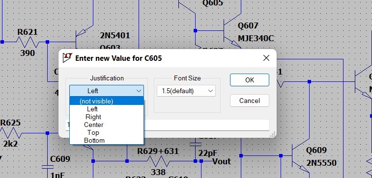Screen dimensions: 372x178
Task: Close the Enter new Value dialog
Action: pos(266,58)
